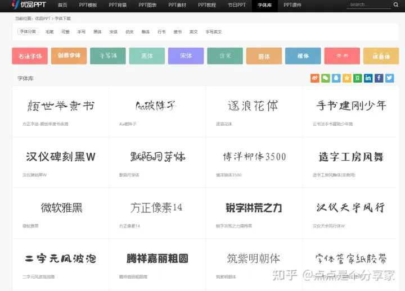Share the page on Facebook
The width and height of the screenshot is (405, 291).
379,78
